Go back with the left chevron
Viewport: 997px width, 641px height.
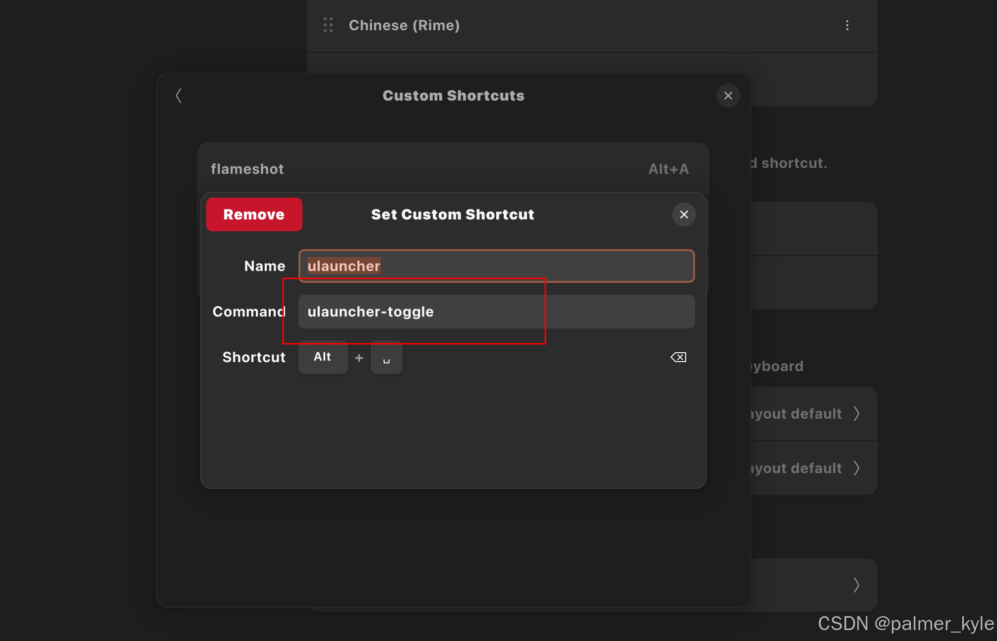coord(179,96)
